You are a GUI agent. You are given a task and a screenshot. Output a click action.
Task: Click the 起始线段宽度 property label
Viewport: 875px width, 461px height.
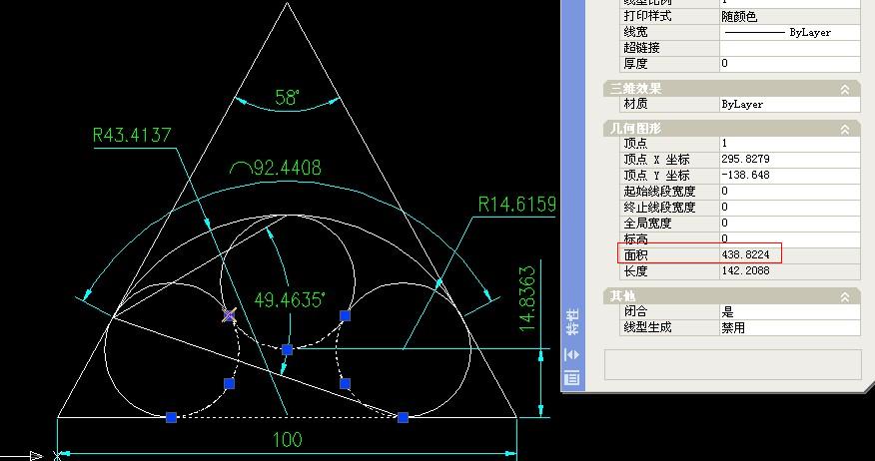[x=659, y=192]
